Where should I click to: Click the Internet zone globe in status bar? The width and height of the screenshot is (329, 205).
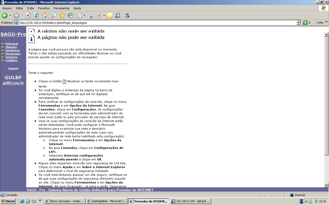292,195
